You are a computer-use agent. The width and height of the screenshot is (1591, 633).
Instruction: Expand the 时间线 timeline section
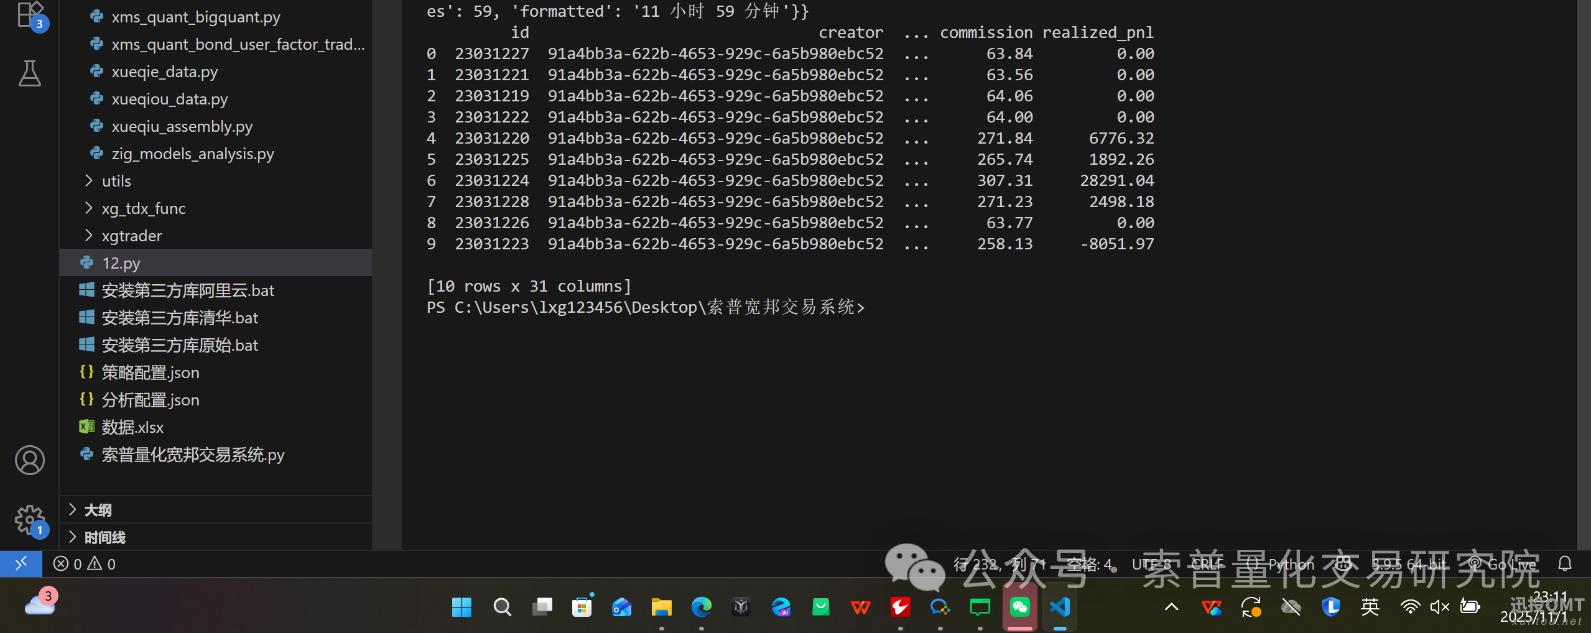[104, 537]
